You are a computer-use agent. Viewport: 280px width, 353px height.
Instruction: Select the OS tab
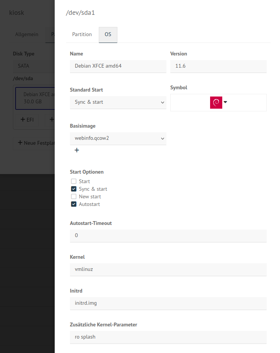pos(108,34)
